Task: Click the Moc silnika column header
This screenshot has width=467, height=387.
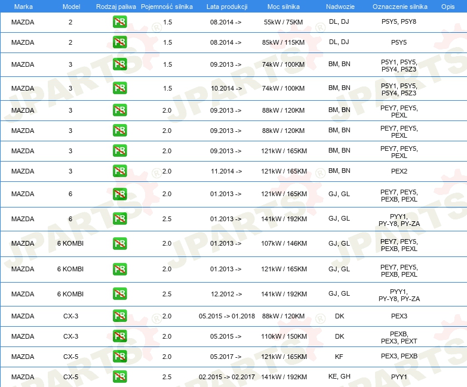Action: [x=284, y=6]
